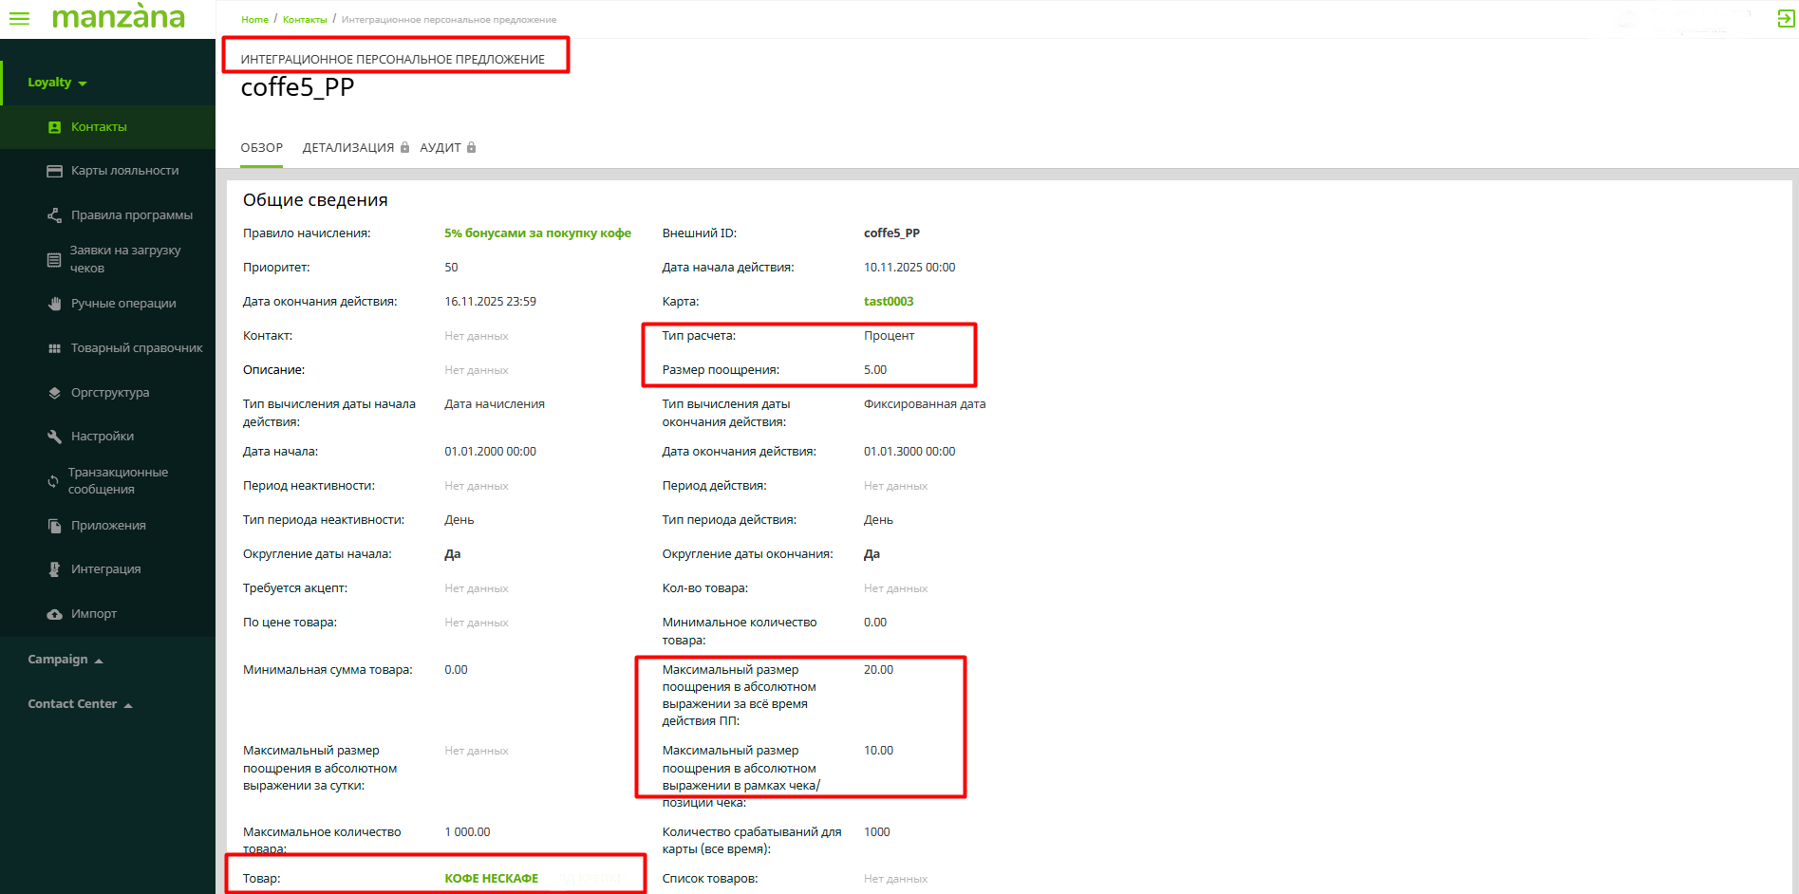Image resolution: width=1799 pixels, height=894 pixels.
Task: Switch to the АУДИТ tab
Action: [440, 148]
